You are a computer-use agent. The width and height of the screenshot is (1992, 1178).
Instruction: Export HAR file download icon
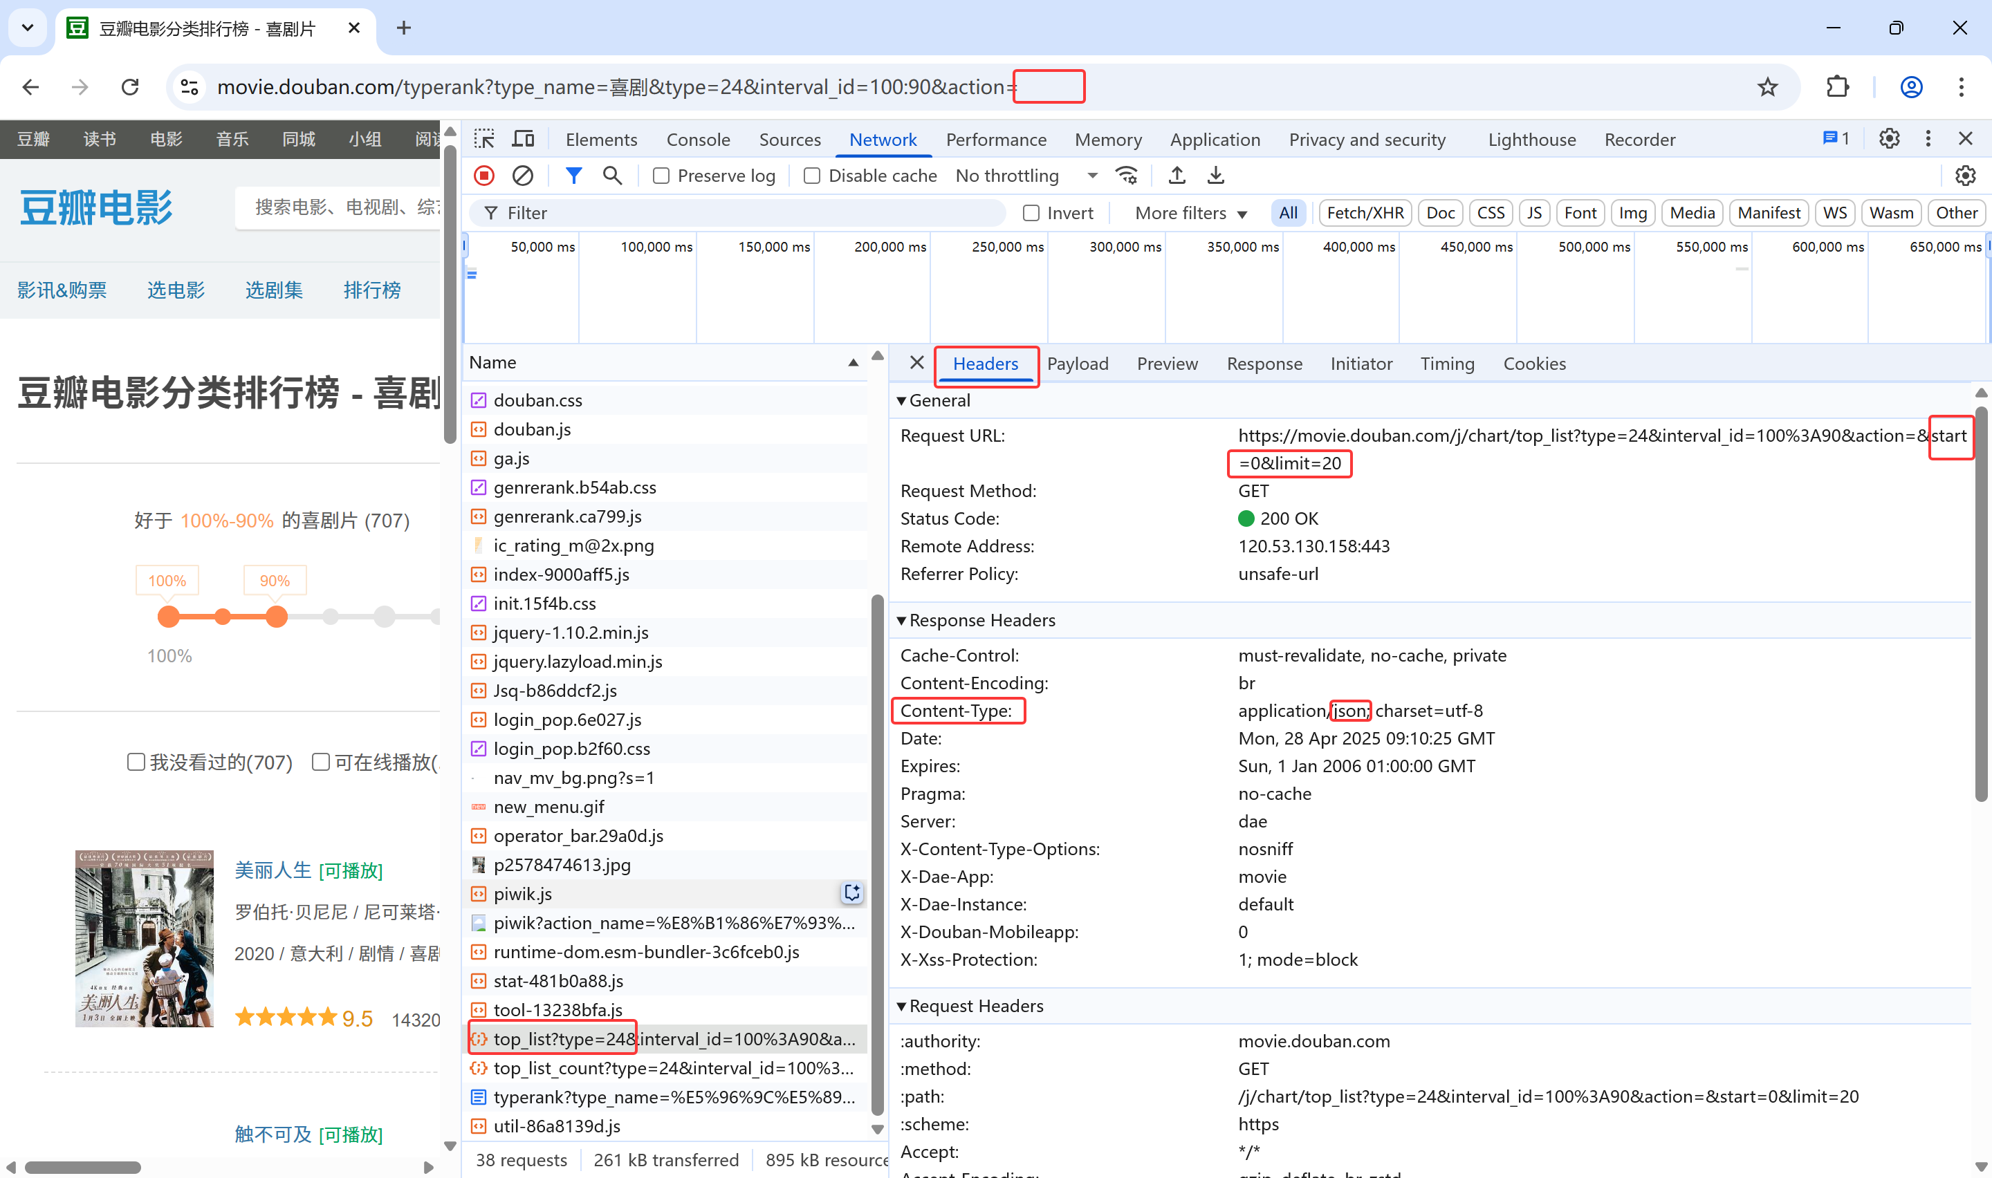[x=1215, y=176]
